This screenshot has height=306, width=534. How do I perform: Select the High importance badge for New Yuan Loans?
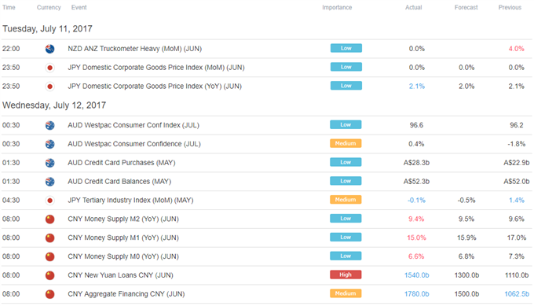coord(346,275)
